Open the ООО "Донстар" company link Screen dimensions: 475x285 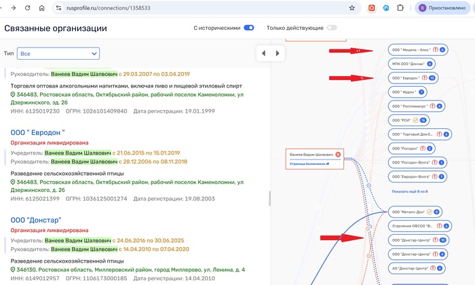coord(36,220)
